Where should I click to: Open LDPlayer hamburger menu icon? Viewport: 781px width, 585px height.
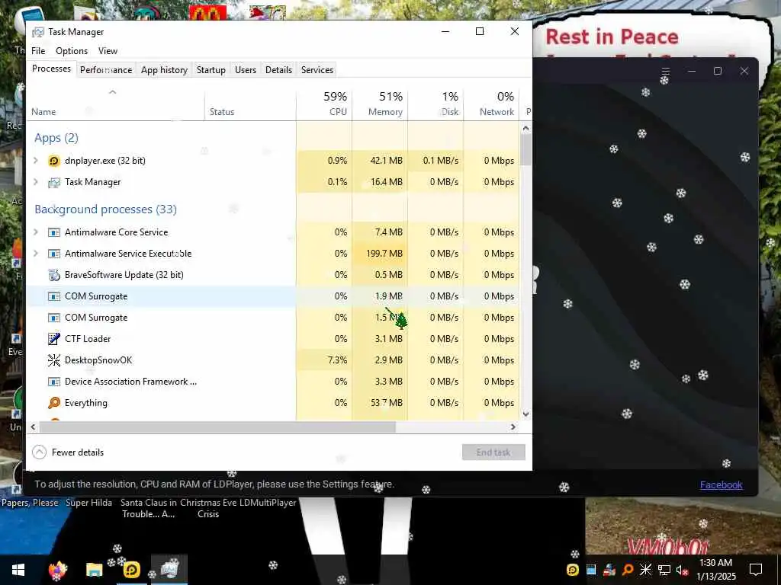pos(665,71)
